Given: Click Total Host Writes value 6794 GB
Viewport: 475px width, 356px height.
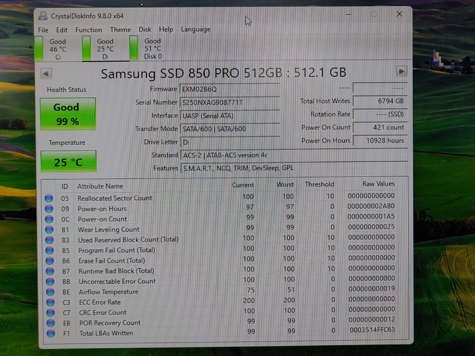Looking at the screenshot, I should 380,101.
